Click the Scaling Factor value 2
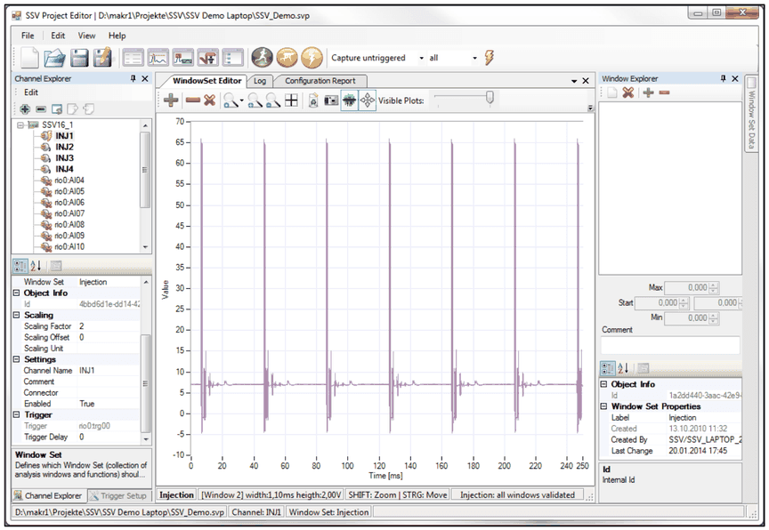The width and height of the screenshot is (769, 530). tap(109, 326)
